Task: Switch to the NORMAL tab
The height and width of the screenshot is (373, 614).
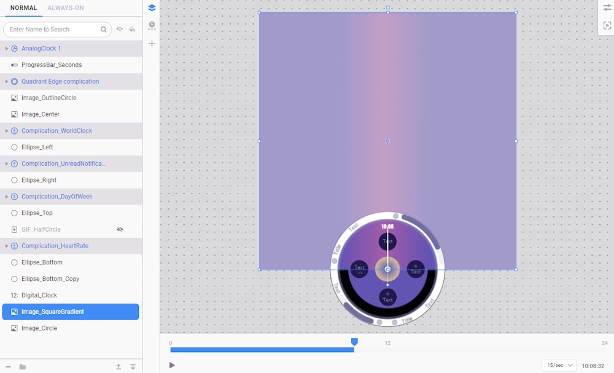Action: [23, 8]
